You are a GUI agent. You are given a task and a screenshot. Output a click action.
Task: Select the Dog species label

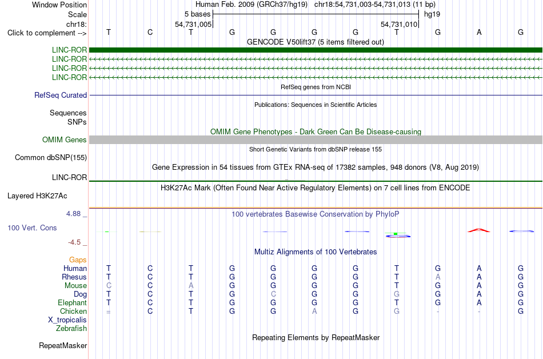point(80,294)
